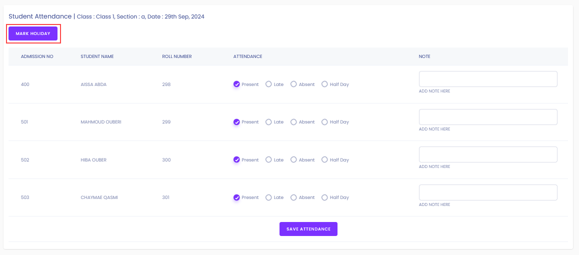The height and width of the screenshot is (255, 579).
Task: Focus the note field for Hiba Ouber
Action: tap(488, 154)
